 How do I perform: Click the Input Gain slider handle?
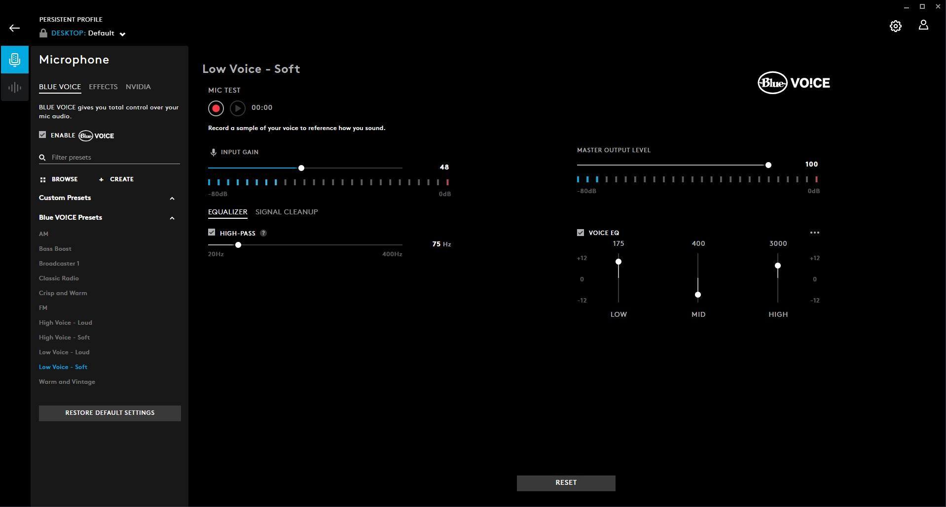(x=301, y=168)
